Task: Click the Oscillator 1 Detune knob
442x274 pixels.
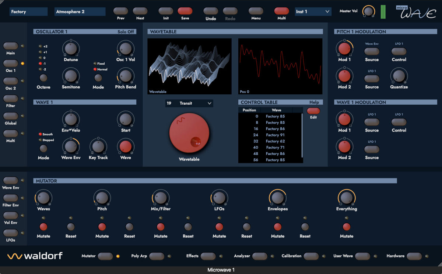Action: coord(71,48)
